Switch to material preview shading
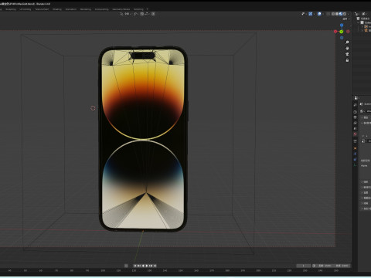The width and height of the screenshot is (371, 278). click(341, 14)
